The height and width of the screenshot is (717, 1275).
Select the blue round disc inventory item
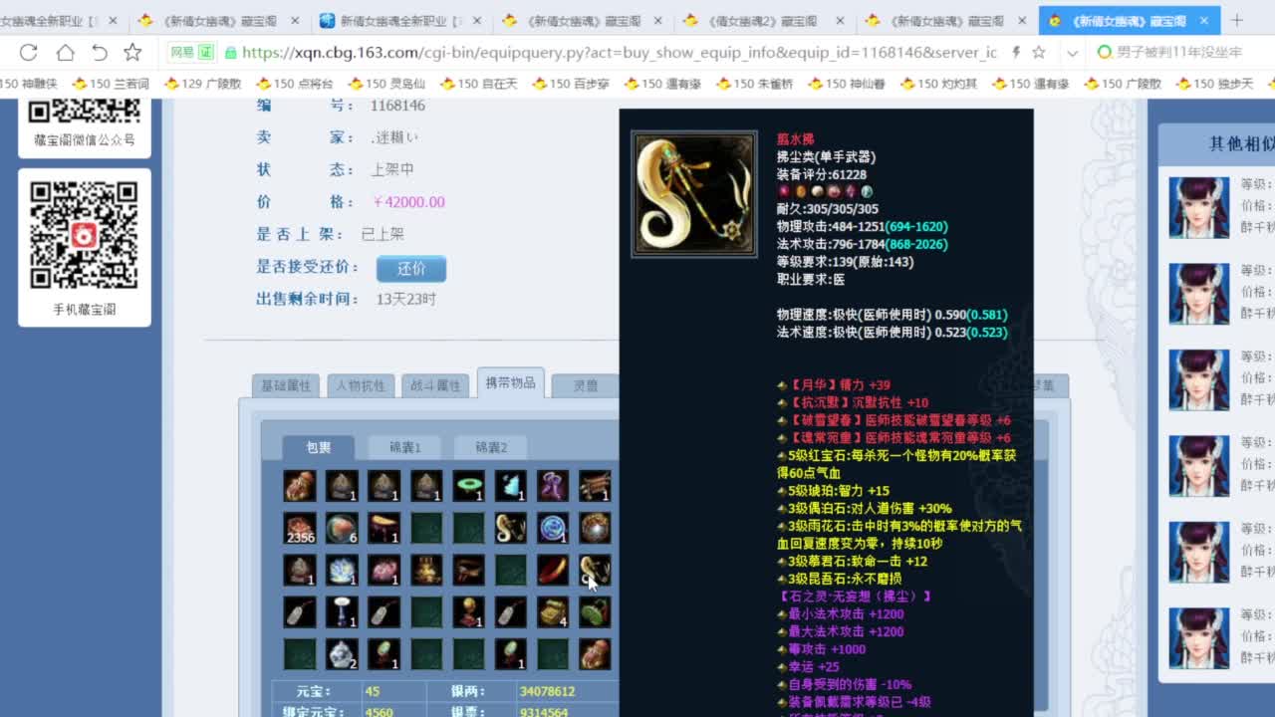pos(553,528)
